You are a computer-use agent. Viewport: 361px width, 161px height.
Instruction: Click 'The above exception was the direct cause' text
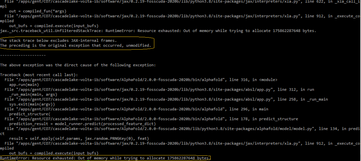(78, 65)
